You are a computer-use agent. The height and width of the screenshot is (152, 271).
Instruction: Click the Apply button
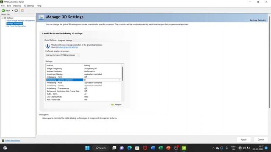coord(244,140)
